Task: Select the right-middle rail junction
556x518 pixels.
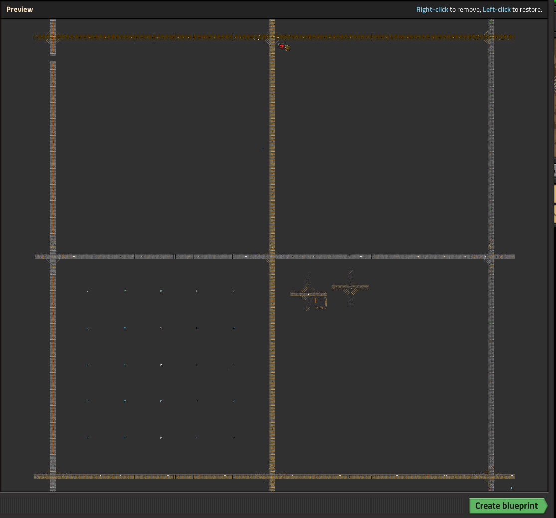Action: point(491,257)
